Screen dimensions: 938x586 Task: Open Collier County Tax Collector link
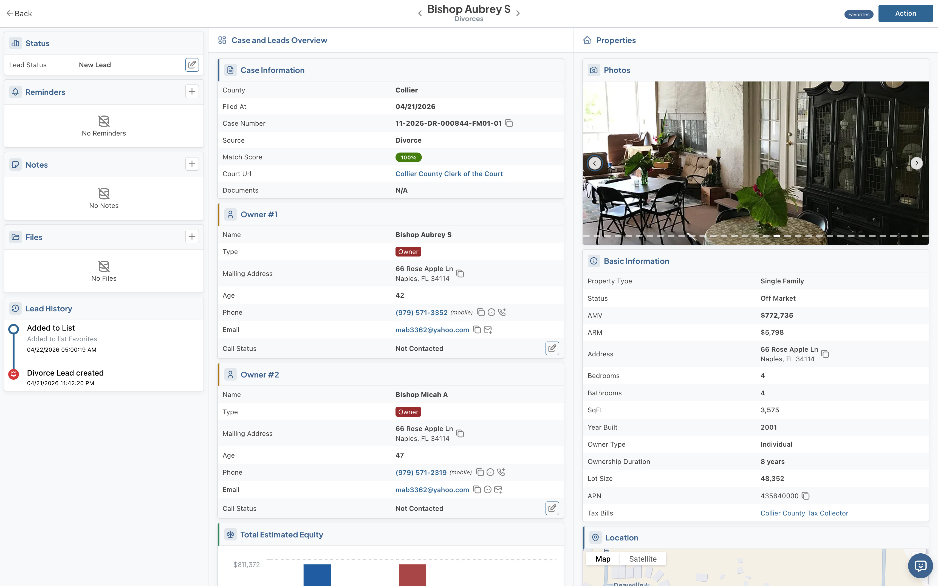click(804, 513)
